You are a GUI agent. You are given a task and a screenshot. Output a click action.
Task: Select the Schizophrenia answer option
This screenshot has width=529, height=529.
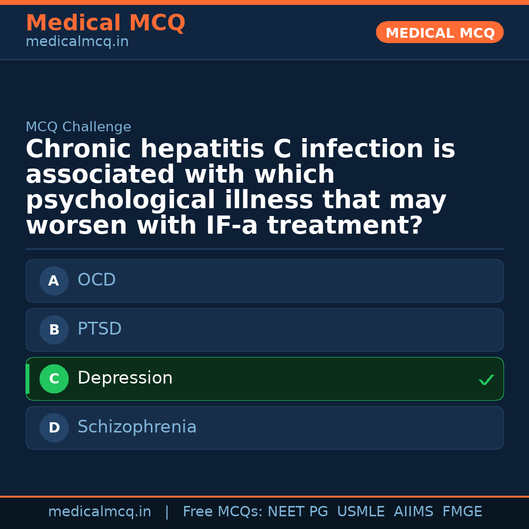[x=264, y=428]
